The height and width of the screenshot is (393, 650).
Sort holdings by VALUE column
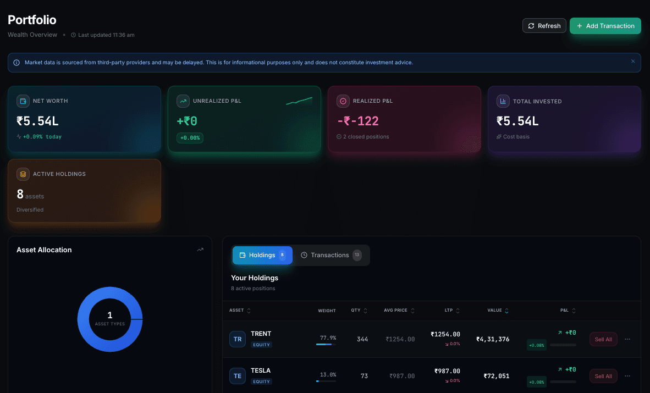[507, 310]
